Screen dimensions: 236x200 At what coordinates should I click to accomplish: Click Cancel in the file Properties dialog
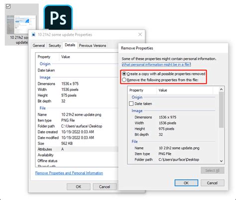[x=105, y=187]
